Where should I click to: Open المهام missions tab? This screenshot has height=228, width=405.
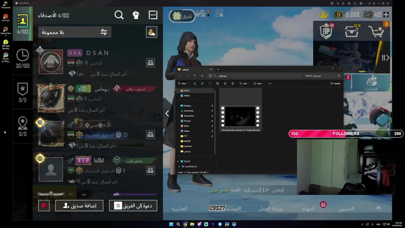tap(308, 208)
